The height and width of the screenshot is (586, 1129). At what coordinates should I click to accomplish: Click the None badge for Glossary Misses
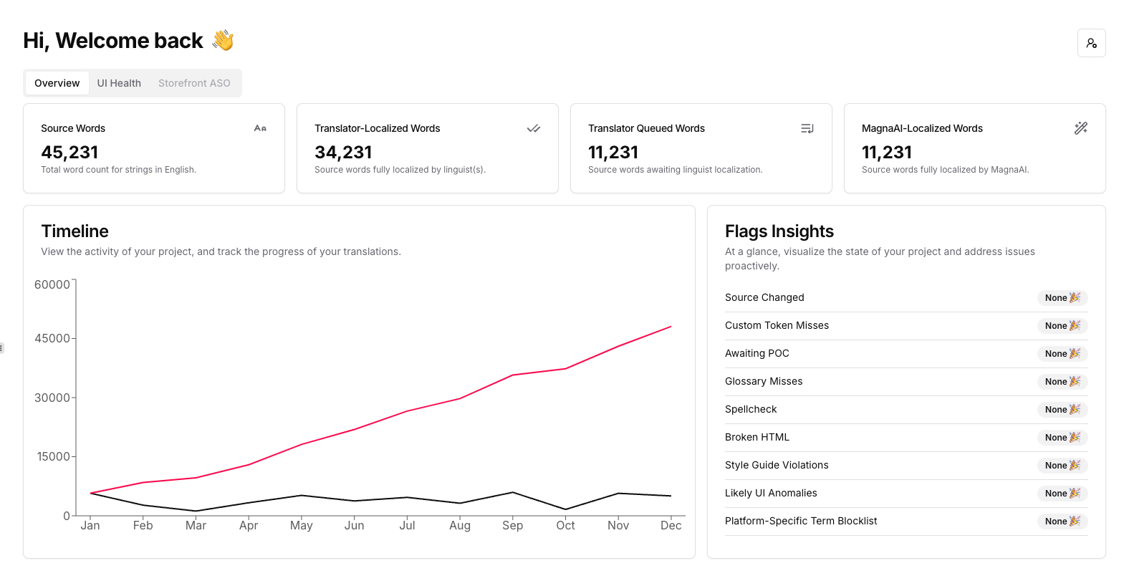click(1062, 382)
